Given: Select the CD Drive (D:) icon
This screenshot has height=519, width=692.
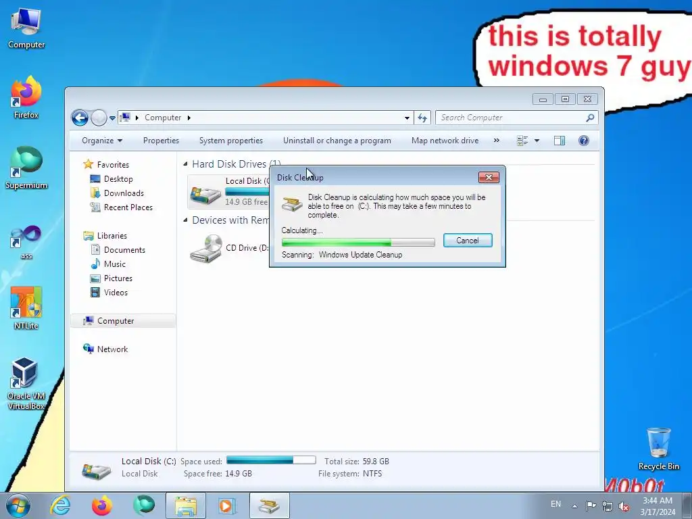Looking at the screenshot, I should pyautogui.click(x=206, y=249).
